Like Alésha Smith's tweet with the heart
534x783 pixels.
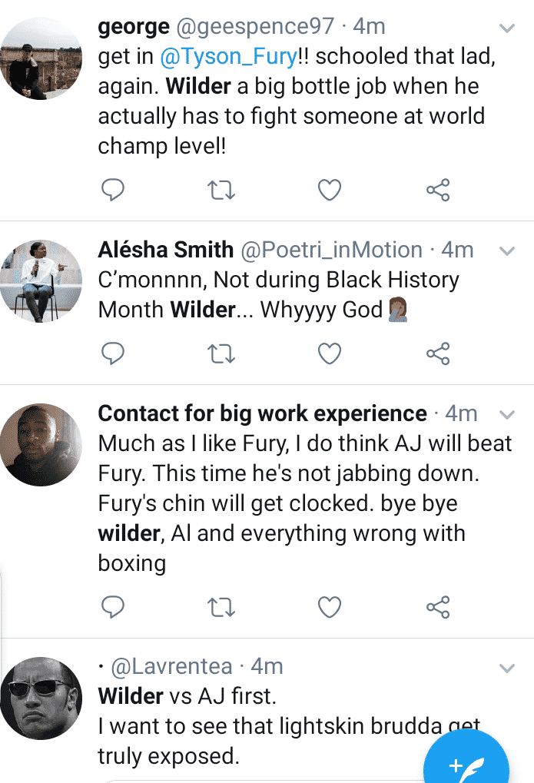point(330,353)
